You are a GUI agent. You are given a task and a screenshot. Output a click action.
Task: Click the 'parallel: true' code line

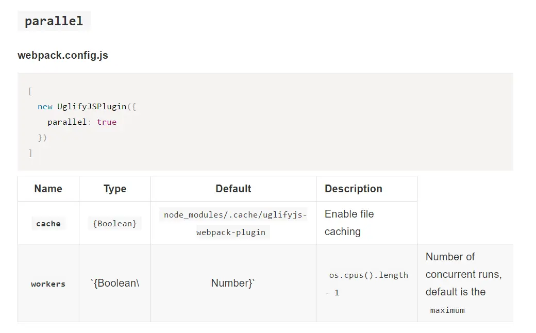pos(82,122)
